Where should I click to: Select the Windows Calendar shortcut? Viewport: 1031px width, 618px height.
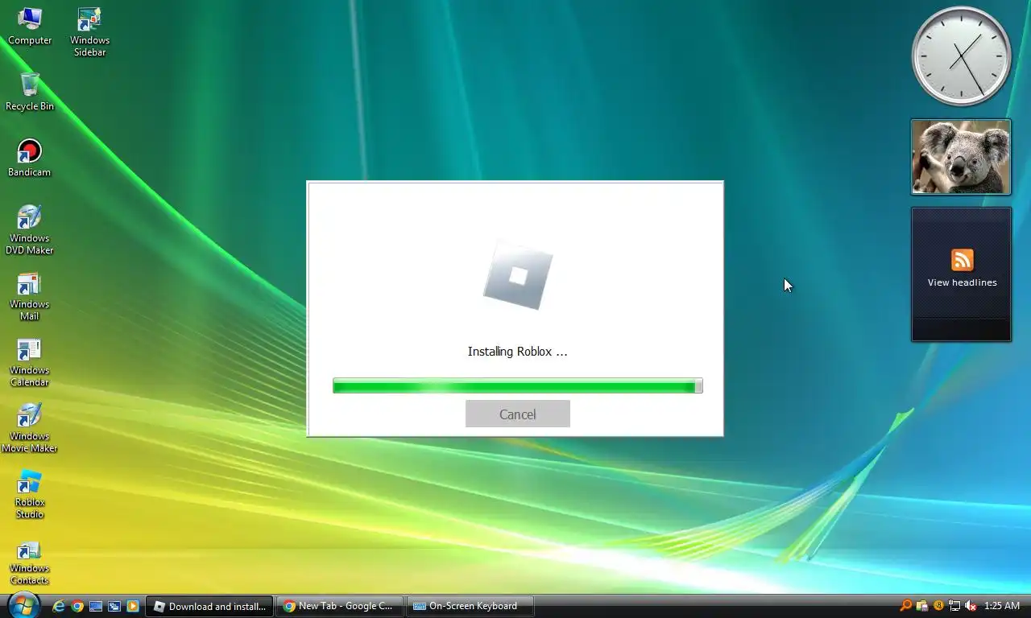coord(29,361)
